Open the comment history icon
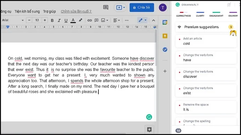 [106, 7]
